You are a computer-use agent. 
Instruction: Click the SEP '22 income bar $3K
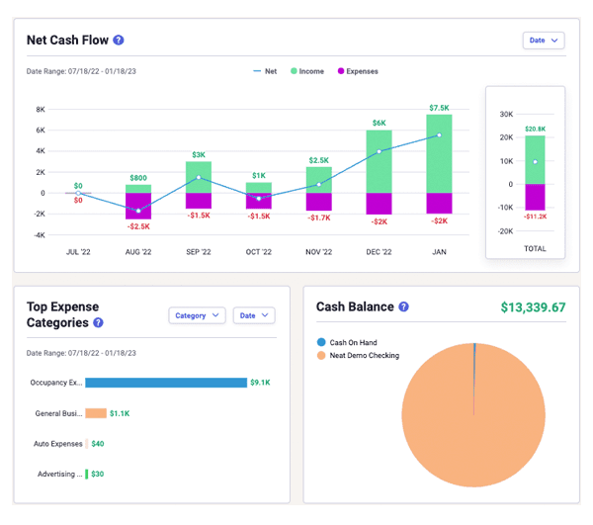[x=199, y=177]
